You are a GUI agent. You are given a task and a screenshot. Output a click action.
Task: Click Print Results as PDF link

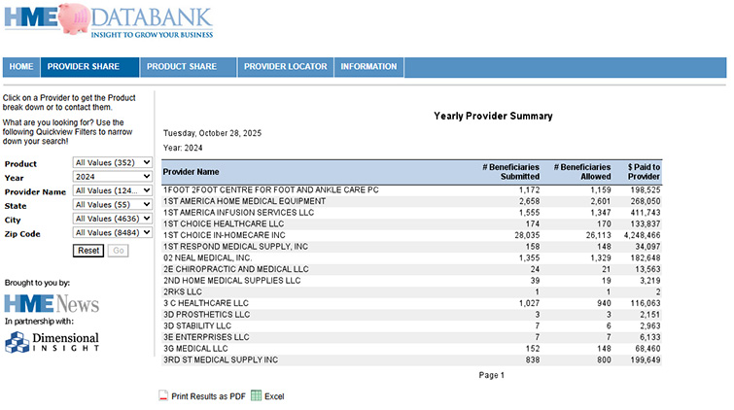(x=208, y=396)
